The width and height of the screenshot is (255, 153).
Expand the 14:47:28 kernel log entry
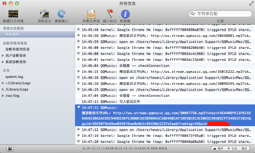pos(79,141)
